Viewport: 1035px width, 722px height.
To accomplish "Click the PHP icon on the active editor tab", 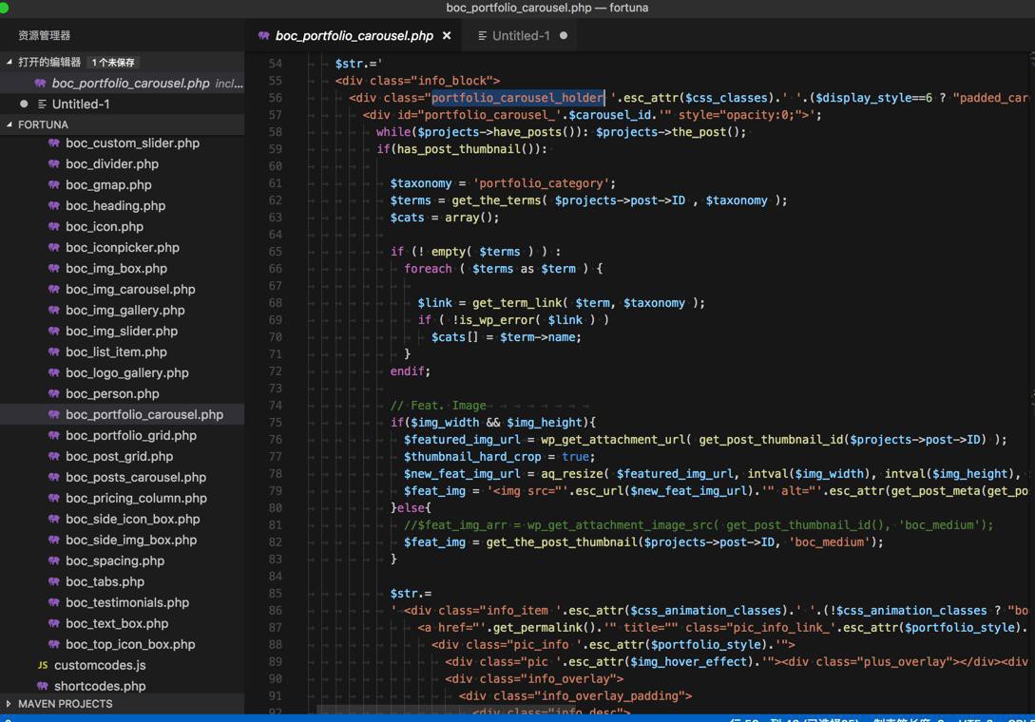I will coord(263,36).
